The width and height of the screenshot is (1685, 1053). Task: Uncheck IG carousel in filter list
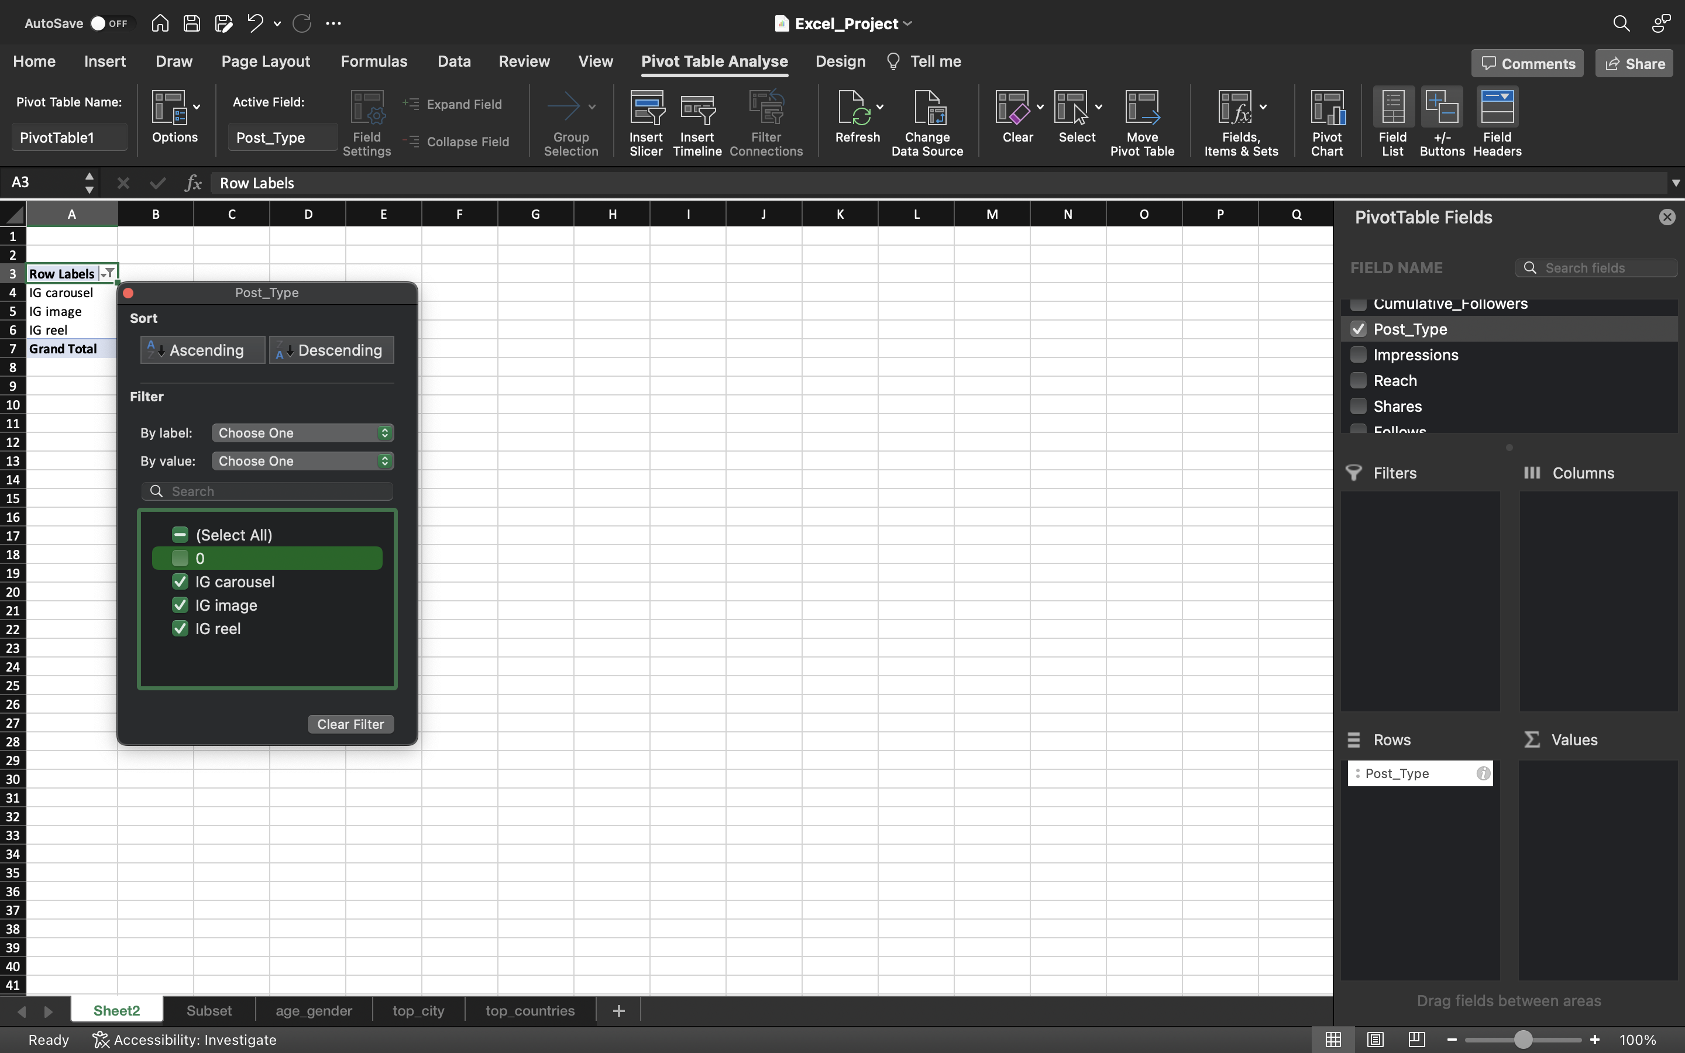tap(180, 581)
